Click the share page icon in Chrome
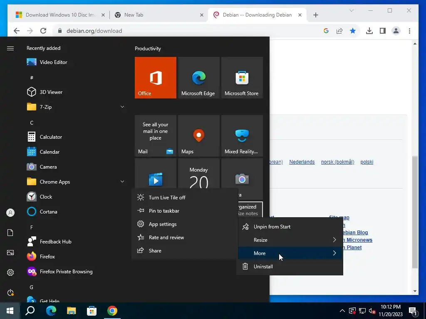 tap(339, 31)
